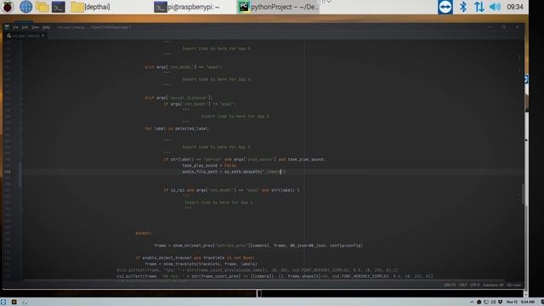Screen dimensions: 544x306
Task: Click the cursor position status bar entry
Action: (x=450, y=285)
